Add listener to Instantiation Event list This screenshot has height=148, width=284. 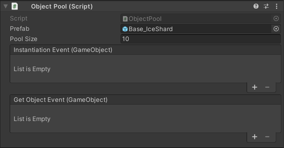click(255, 87)
